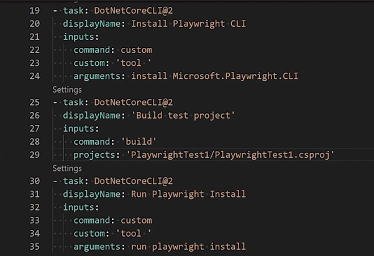Click the 'build' command value
Screen dimensions: 374x256
click(x=152, y=142)
